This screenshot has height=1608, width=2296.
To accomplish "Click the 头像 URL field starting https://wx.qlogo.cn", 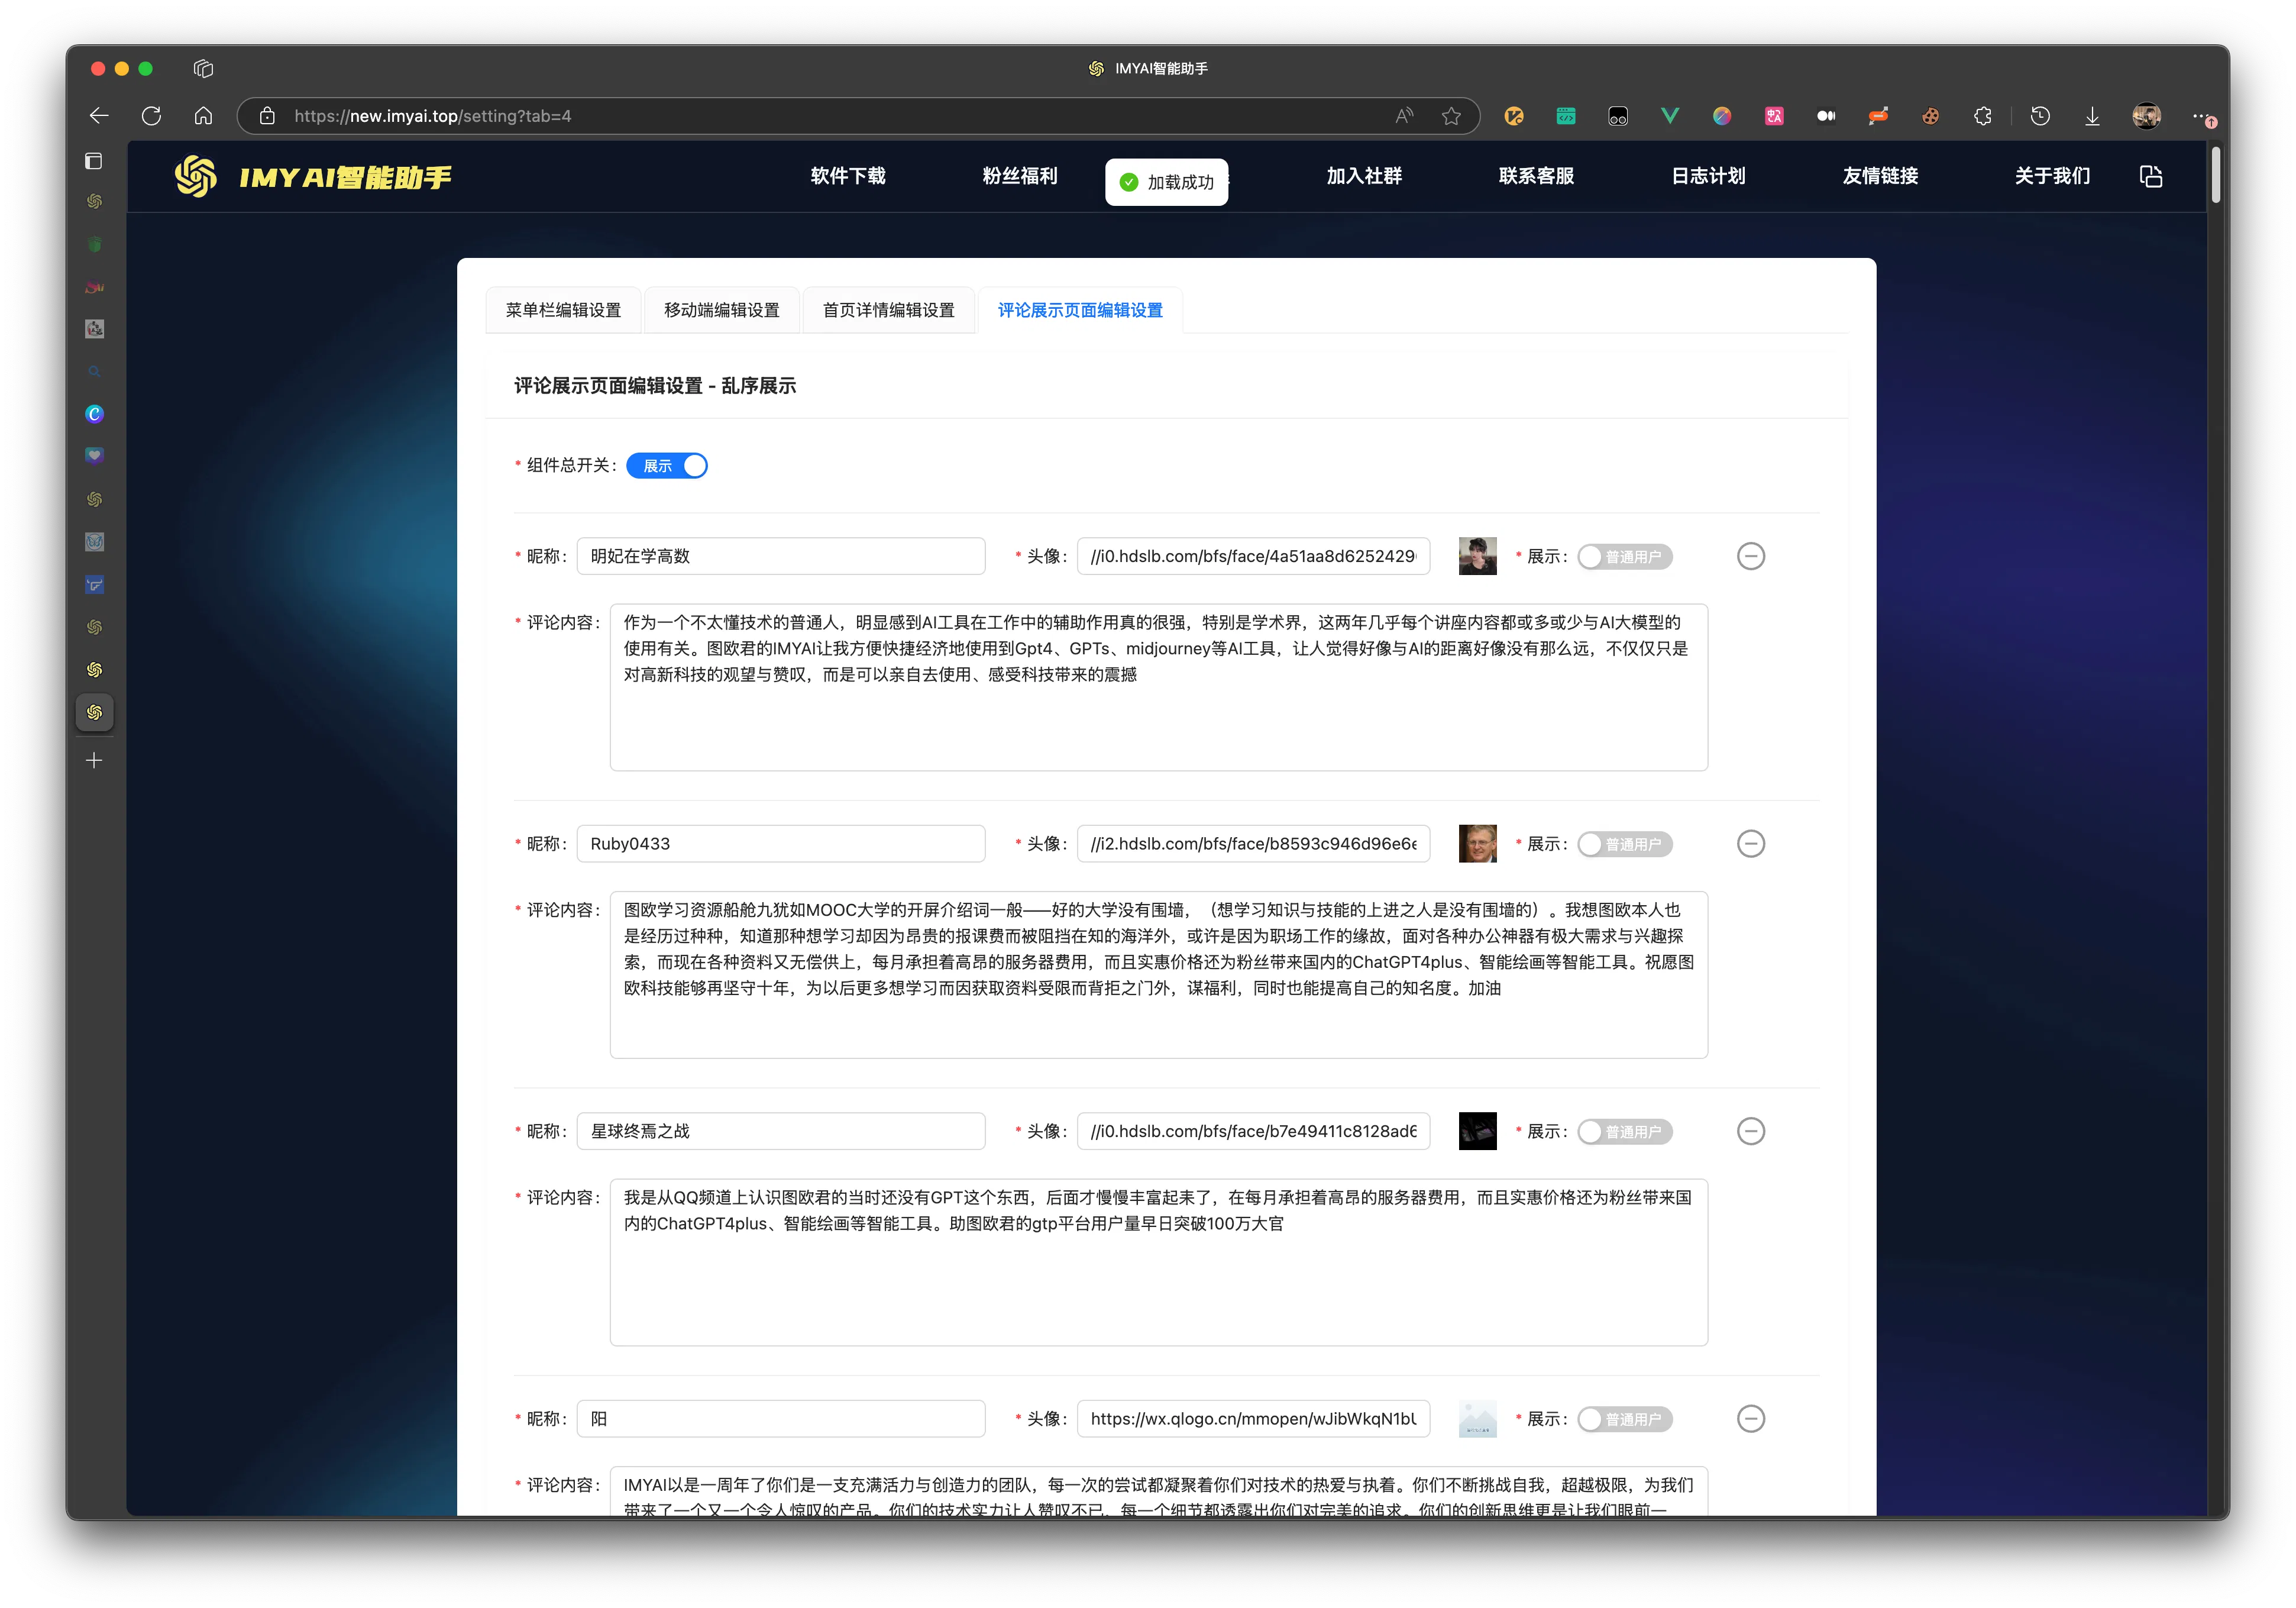I will 1253,1419.
